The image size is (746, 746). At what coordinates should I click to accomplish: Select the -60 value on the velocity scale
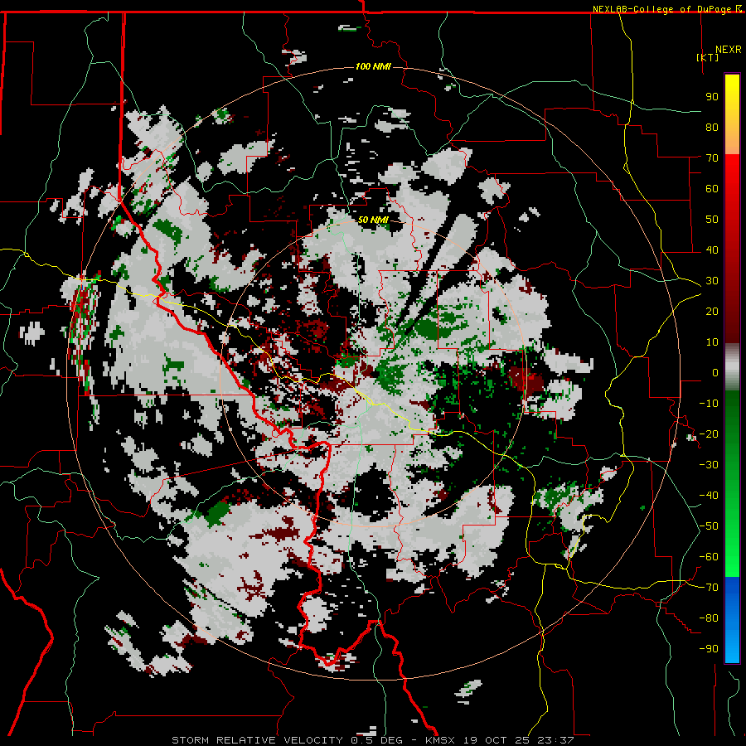pyautogui.click(x=709, y=557)
